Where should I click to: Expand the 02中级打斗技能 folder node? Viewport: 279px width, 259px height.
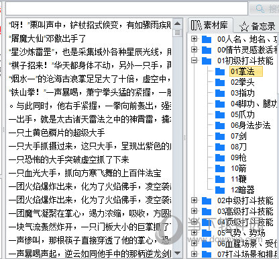194,200
